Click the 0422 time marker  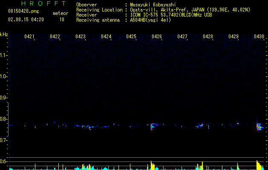55,37
